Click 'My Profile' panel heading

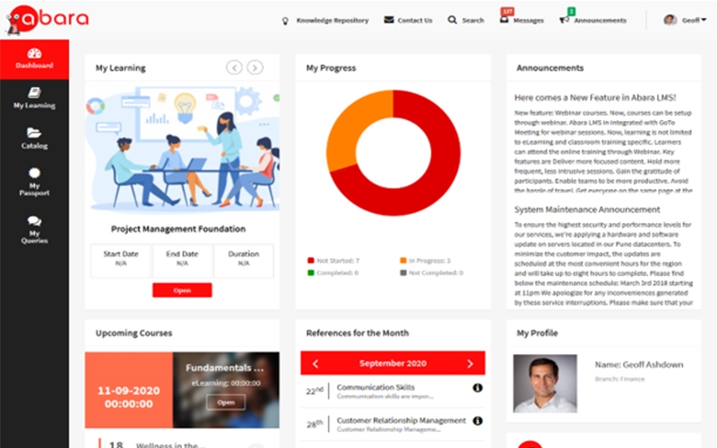(x=537, y=333)
